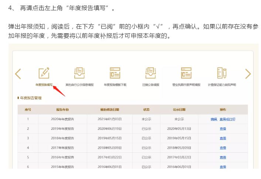
Task: Select the 最后修改日期 column header
Action: pos(110,109)
